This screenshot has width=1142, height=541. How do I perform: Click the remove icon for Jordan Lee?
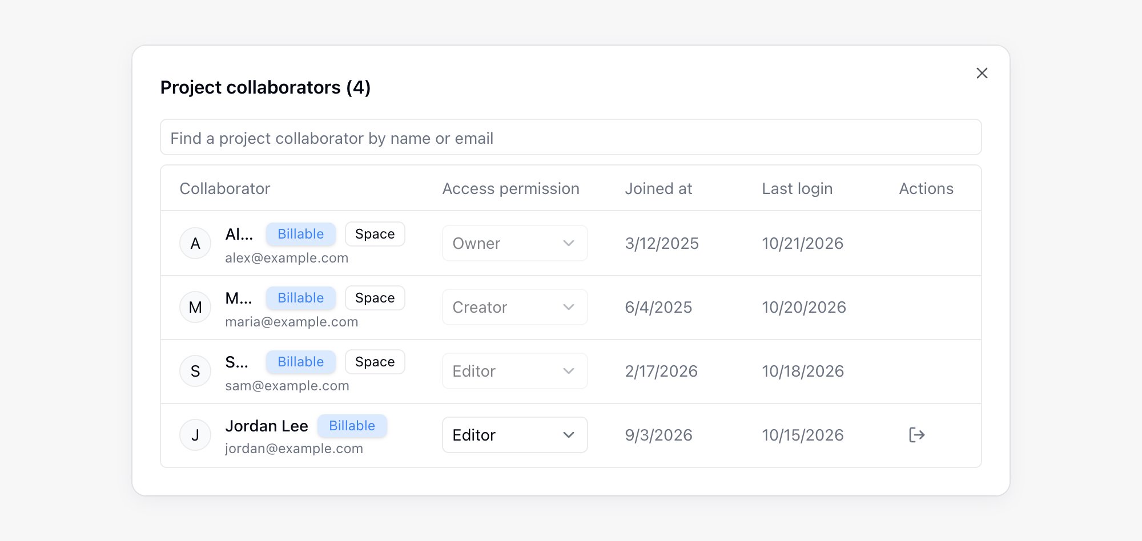tap(916, 435)
